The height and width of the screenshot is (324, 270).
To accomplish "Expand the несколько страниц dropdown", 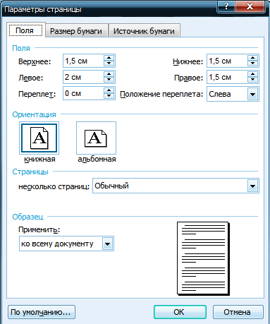I will point(252,186).
